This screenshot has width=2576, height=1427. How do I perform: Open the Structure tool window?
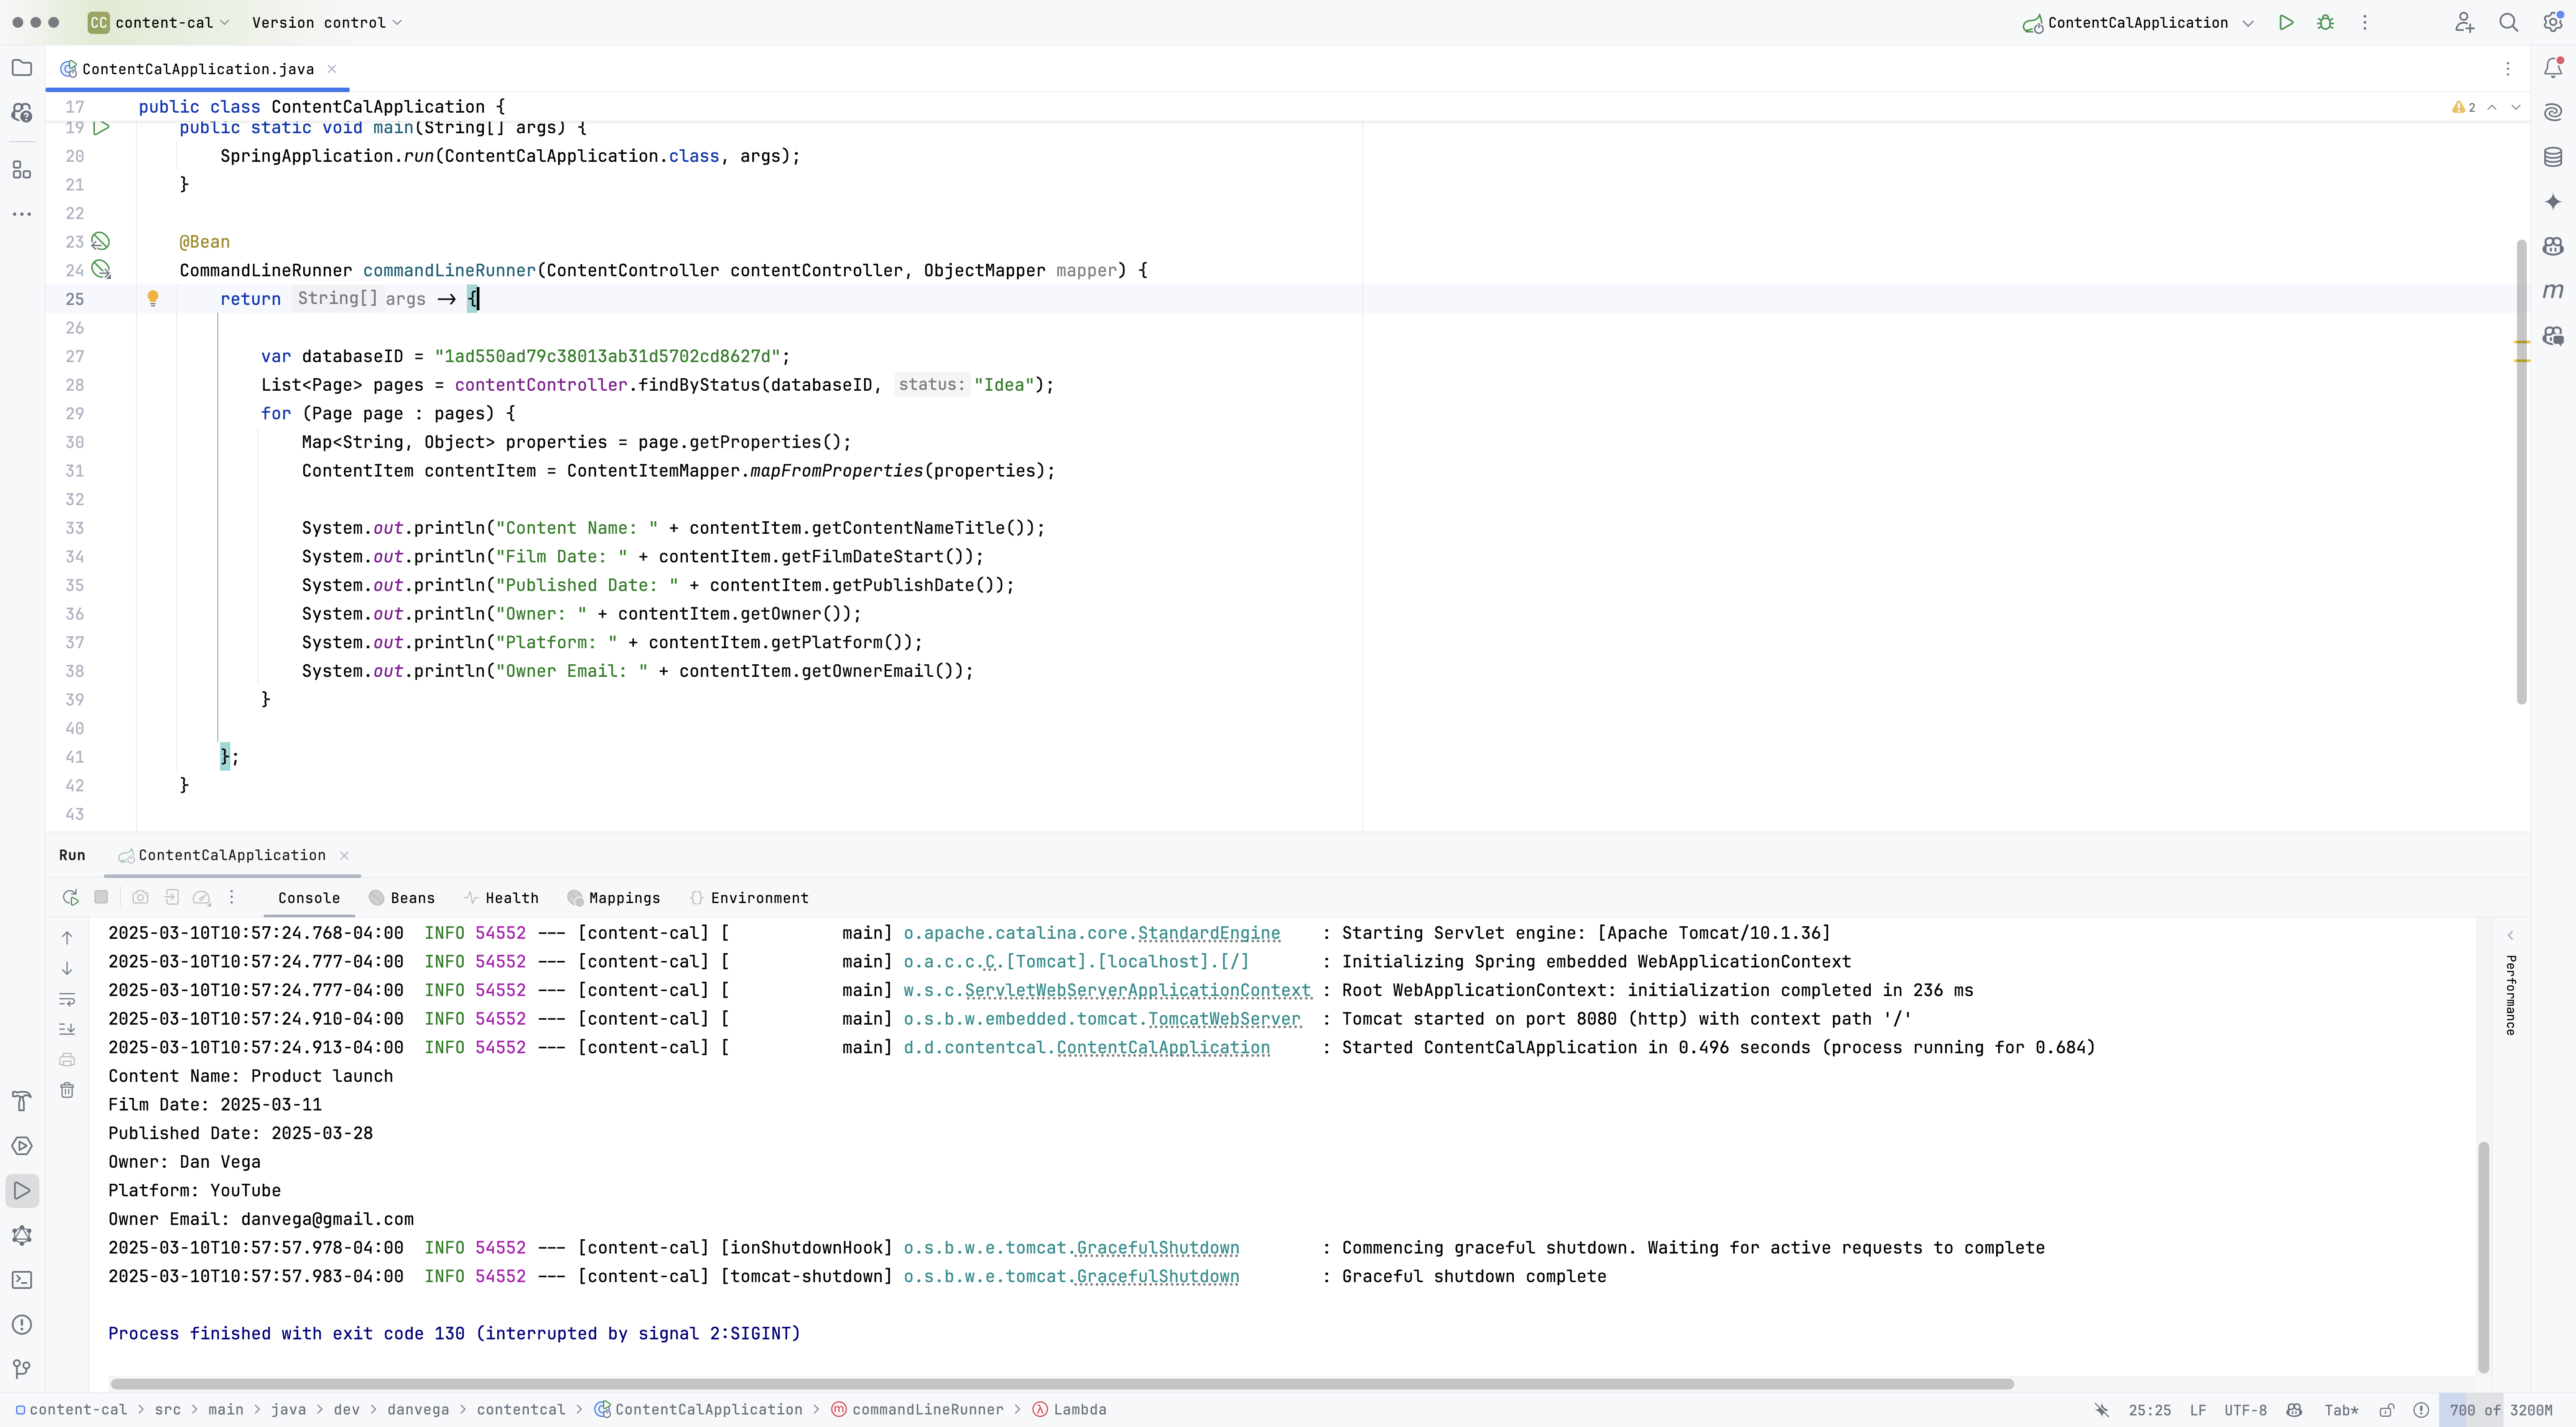pos(22,170)
